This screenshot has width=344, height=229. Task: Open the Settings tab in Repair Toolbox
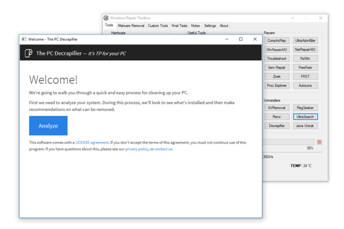(x=210, y=26)
